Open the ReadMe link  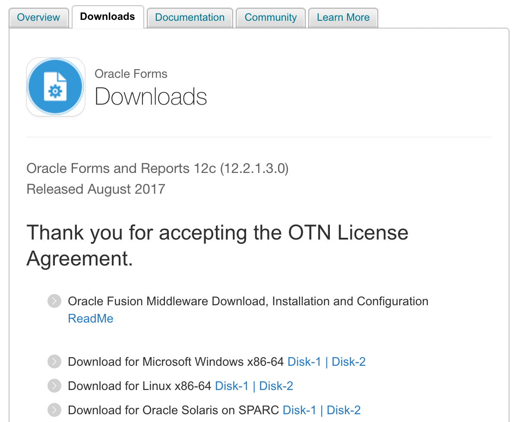pyautogui.click(x=91, y=319)
